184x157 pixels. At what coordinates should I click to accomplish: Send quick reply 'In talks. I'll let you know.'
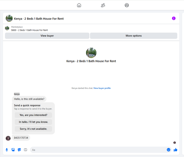[33, 122]
